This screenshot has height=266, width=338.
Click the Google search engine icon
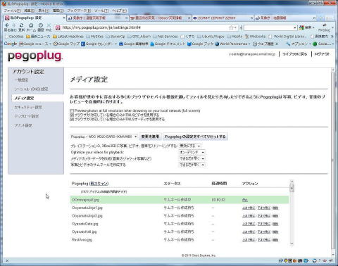coord(301,27)
